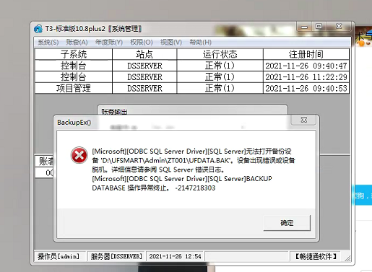Screen dimensions: 372x272
Task: Click the 2021-11-26 12:54 status bar time
Action: [x=175, y=256]
